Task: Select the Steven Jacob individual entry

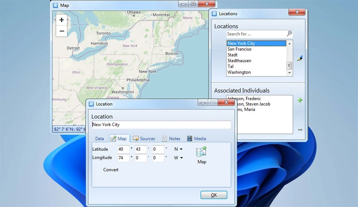Action: click(x=254, y=104)
